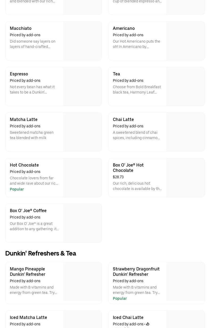Select the Chai Latte title

(123, 119)
